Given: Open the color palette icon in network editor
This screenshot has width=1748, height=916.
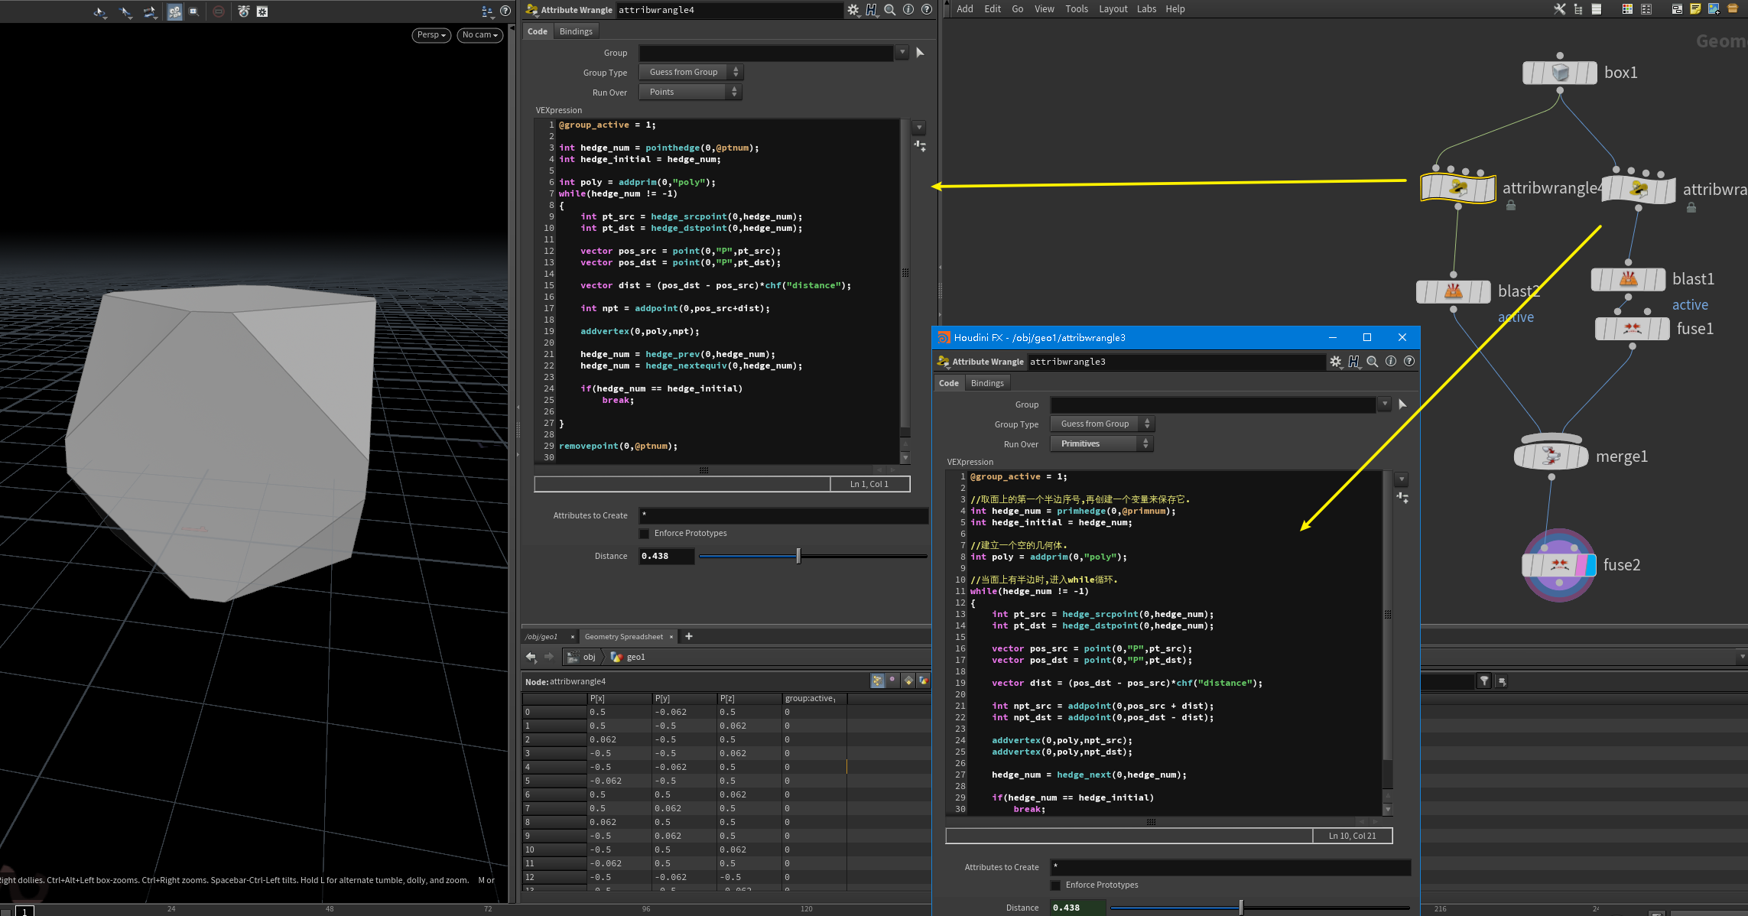Looking at the screenshot, I should click(x=1627, y=9).
